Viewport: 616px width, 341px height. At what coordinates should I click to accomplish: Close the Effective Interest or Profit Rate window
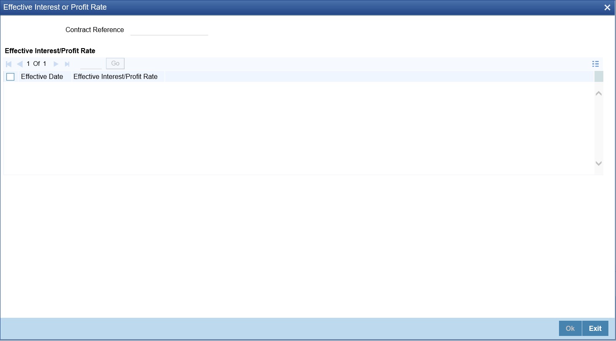coord(607,8)
